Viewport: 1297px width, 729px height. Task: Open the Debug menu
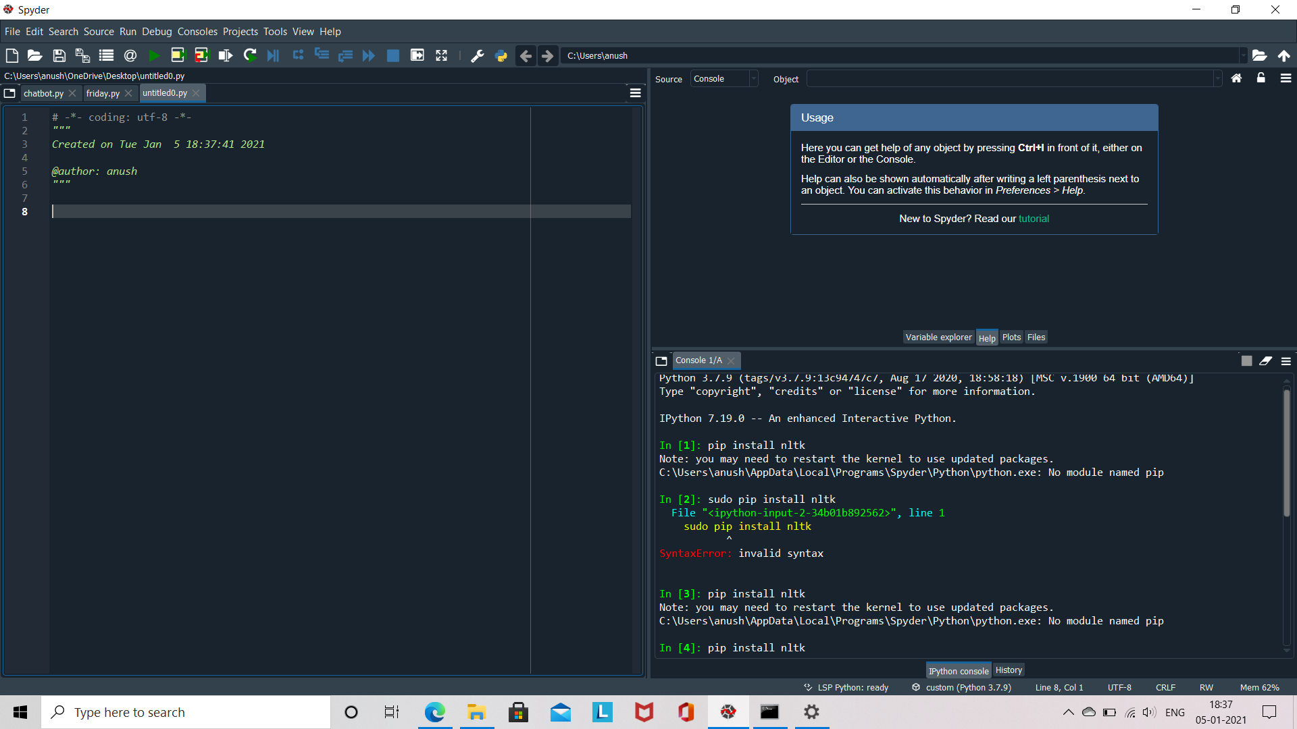(x=156, y=32)
